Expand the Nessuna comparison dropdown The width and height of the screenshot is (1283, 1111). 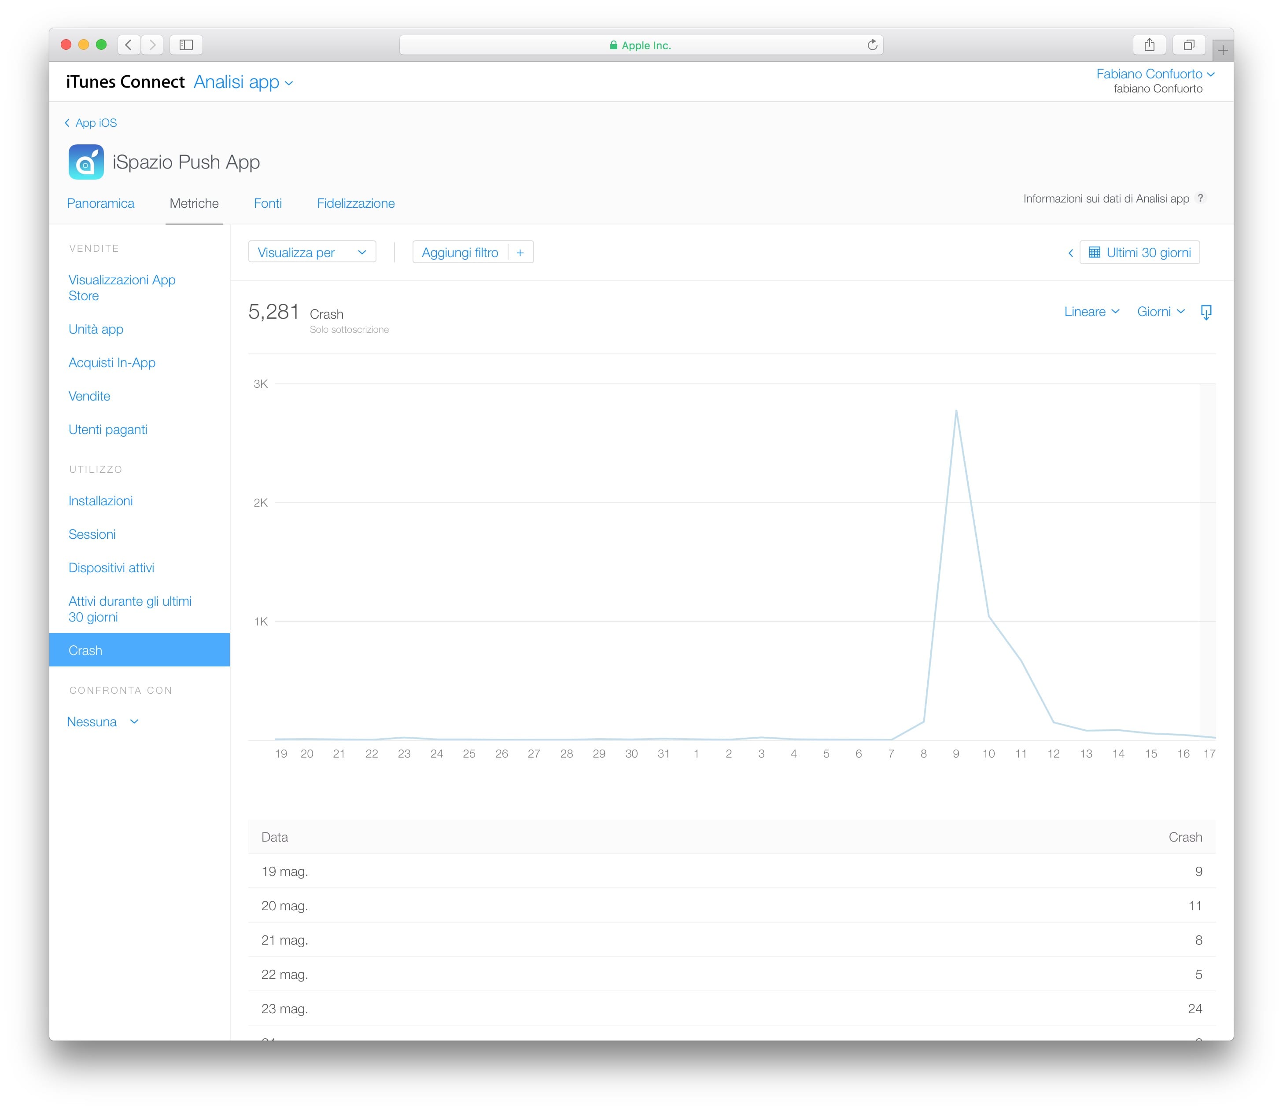click(103, 721)
